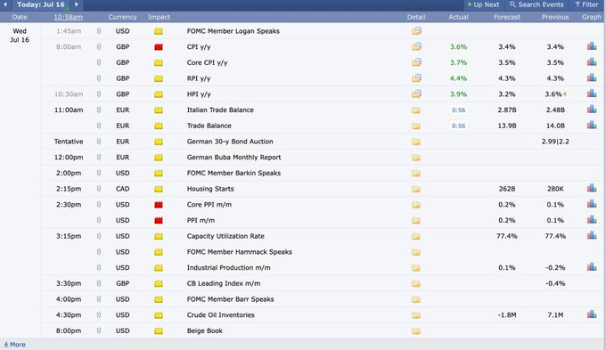
Task: Click the Currency column header
Action: coord(122,17)
